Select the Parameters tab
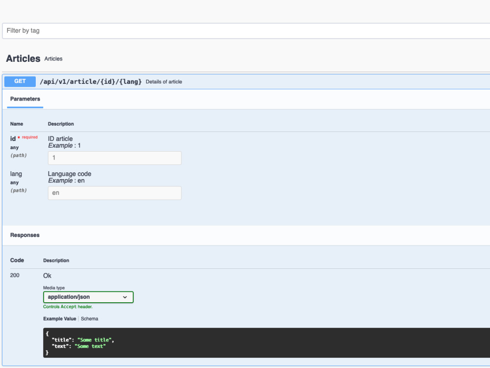The width and height of the screenshot is (490, 368). [25, 99]
